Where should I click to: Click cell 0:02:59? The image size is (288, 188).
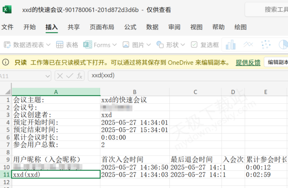pyautogui.click(x=266, y=175)
